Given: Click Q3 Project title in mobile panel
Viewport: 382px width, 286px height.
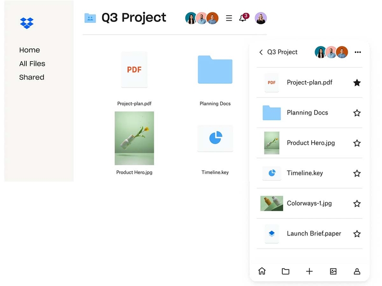Looking at the screenshot, I should [282, 52].
